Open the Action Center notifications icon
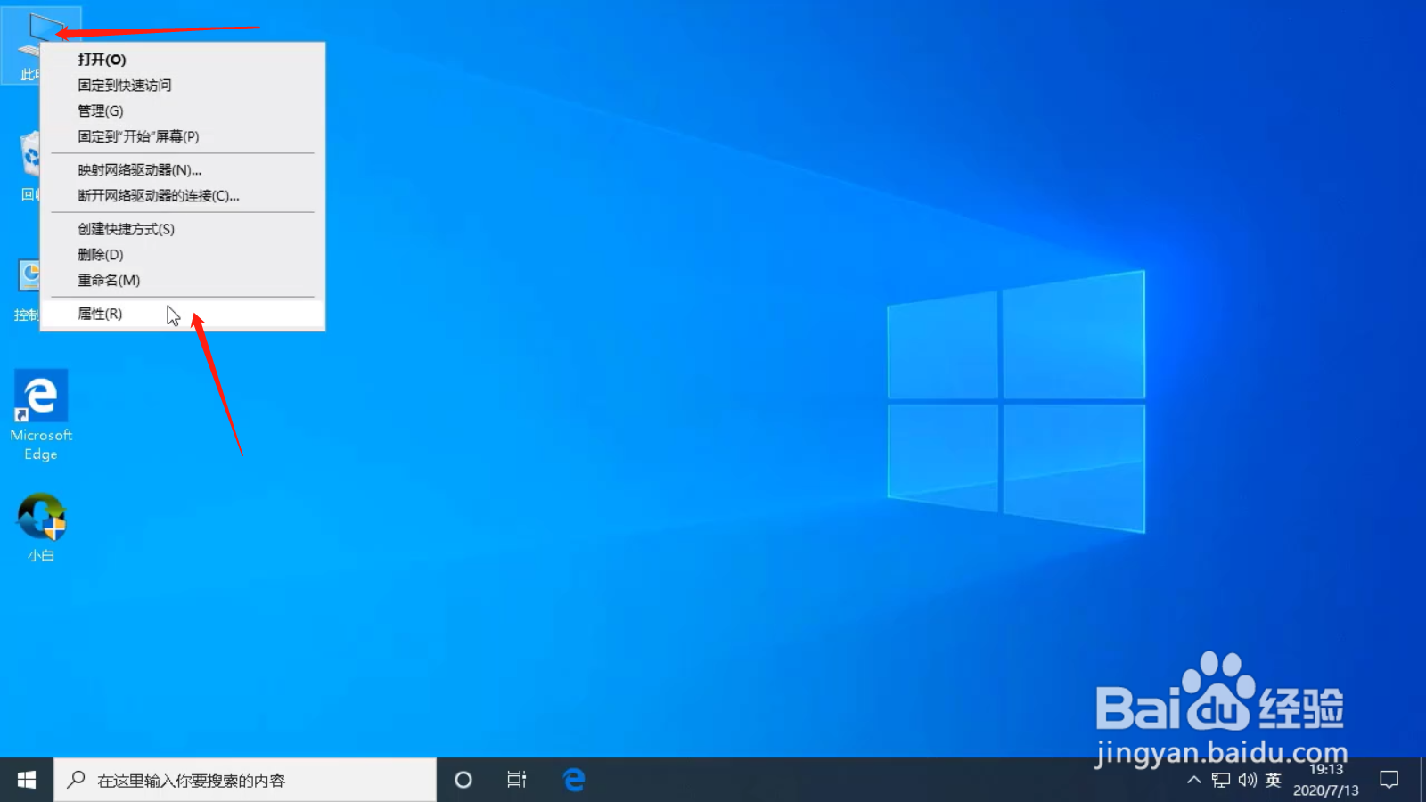 tap(1389, 780)
